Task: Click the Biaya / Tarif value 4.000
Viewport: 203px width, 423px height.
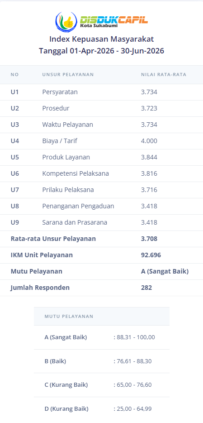Action: (149, 141)
